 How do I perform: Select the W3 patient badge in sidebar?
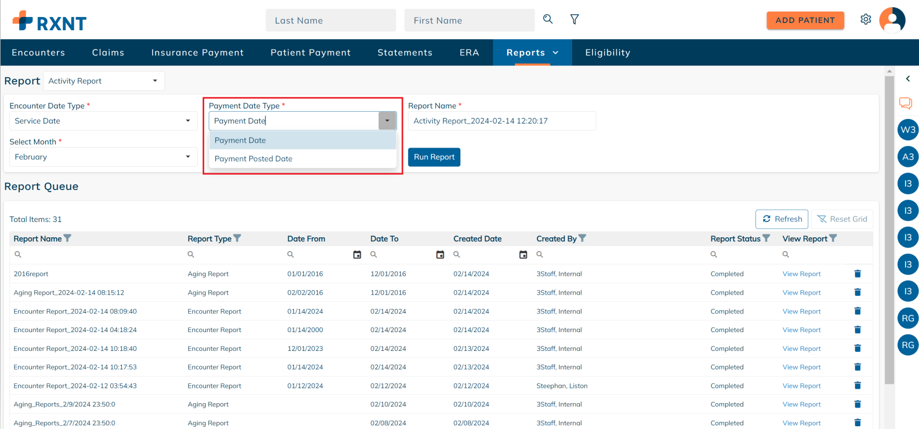[x=907, y=130]
